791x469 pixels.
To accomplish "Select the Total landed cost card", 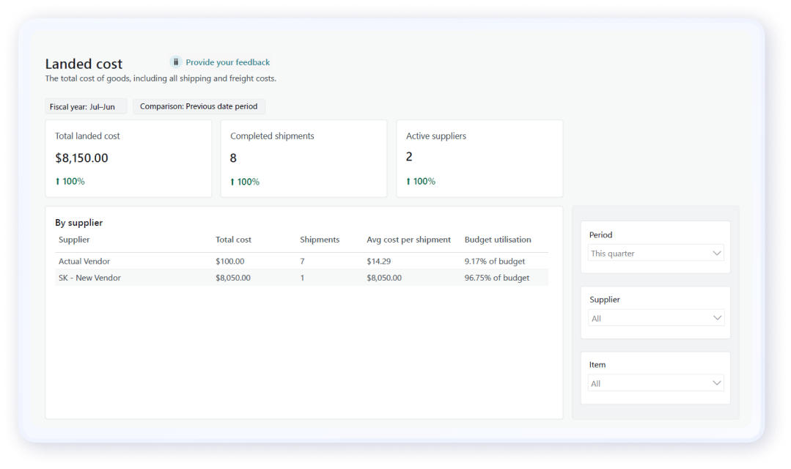I will (128, 158).
